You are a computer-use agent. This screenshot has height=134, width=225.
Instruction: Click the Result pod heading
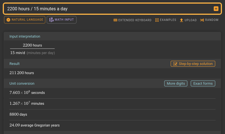(x=14, y=64)
